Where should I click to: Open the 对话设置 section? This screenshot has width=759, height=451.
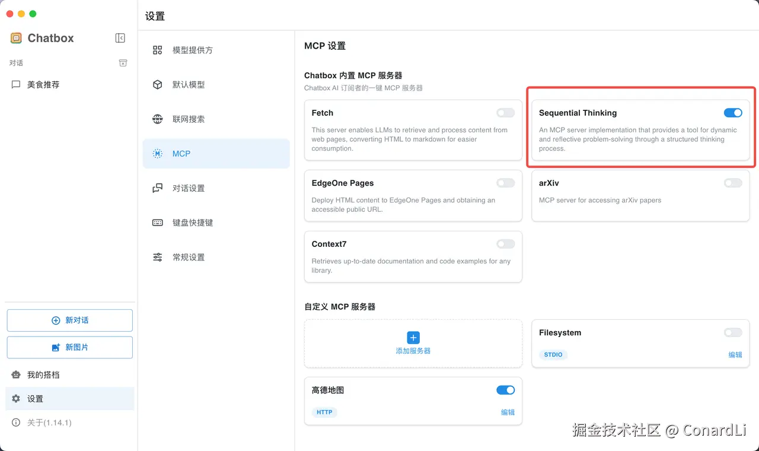(x=216, y=188)
